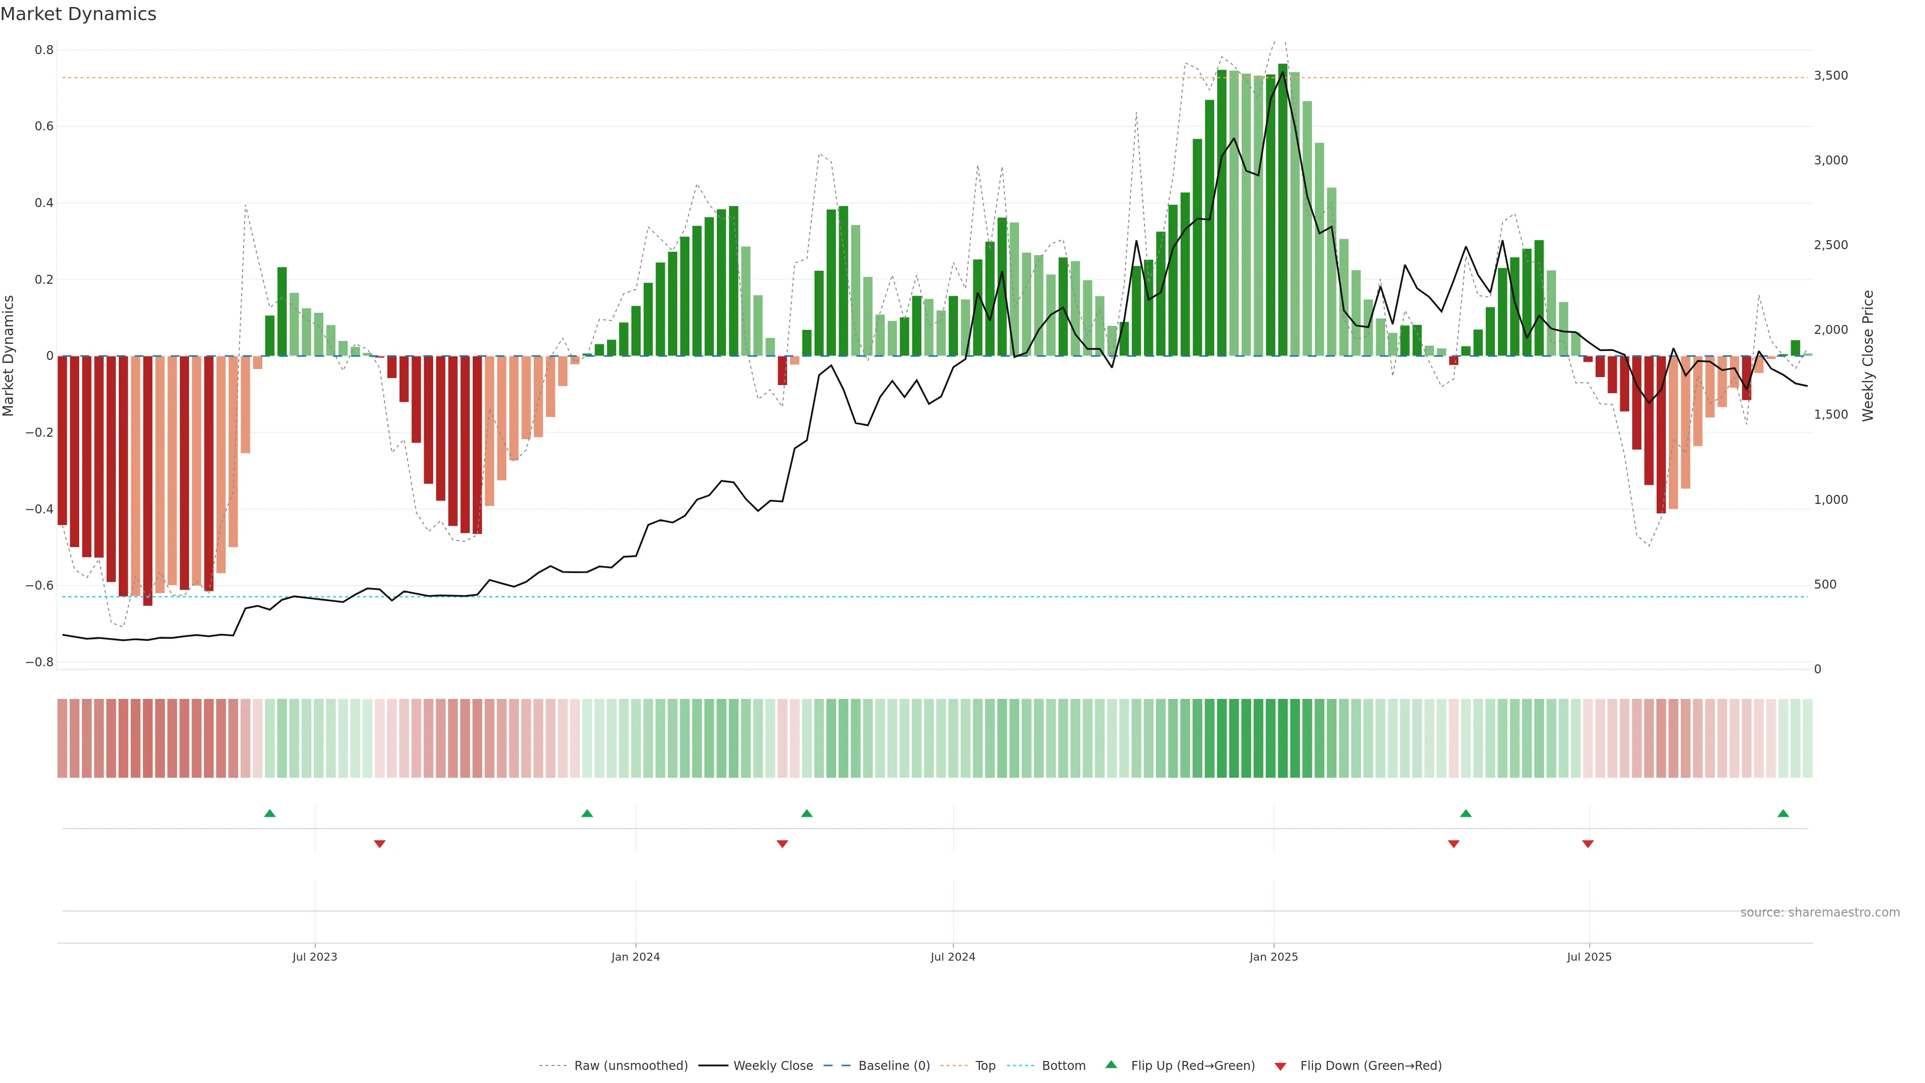The image size is (1925, 1083).
Task: Click the last green flip-up marker after Jul 2025
Action: pyautogui.click(x=1783, y=813)
